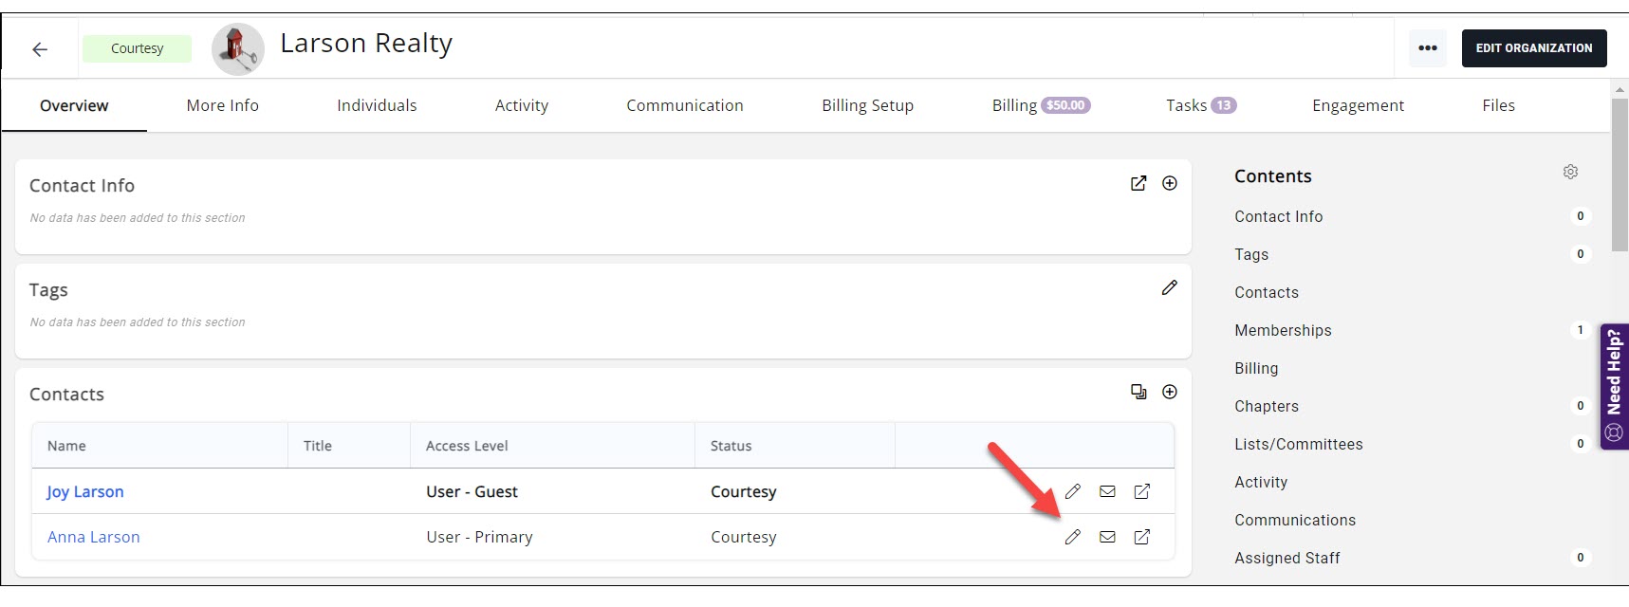Send email to Joy Larson via envelope icon
The width and height of the screenshot is (1629, 607).
pyautogui.click(x=1107, y=491)
